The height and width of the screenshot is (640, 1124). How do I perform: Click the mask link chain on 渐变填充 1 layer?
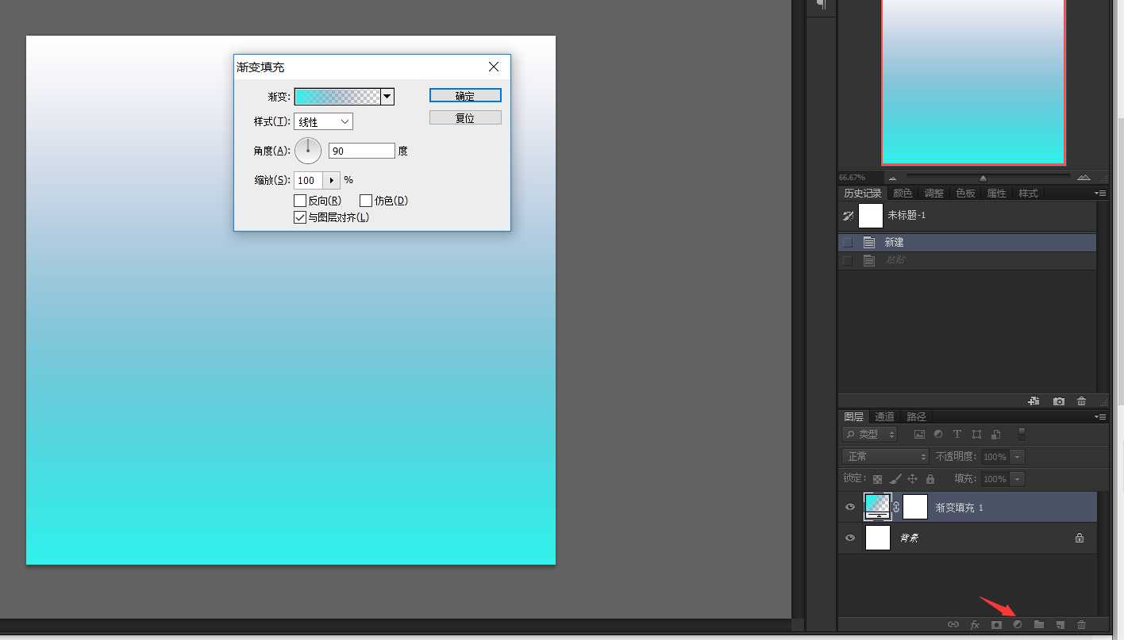(896, 507)
